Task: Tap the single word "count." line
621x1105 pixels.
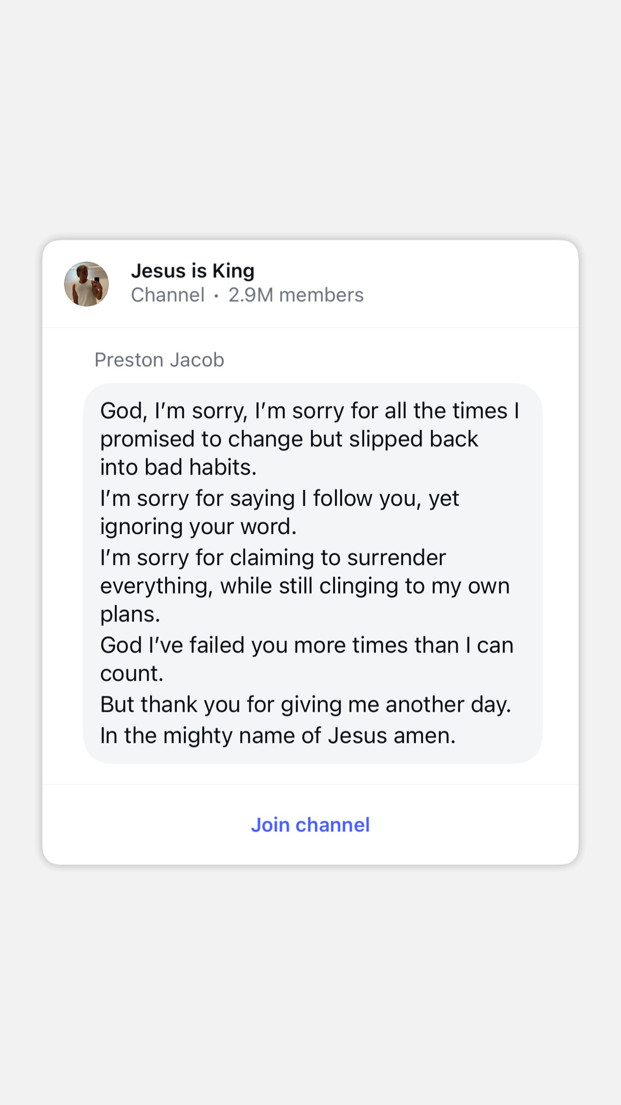Action: [x=132, y=674]
